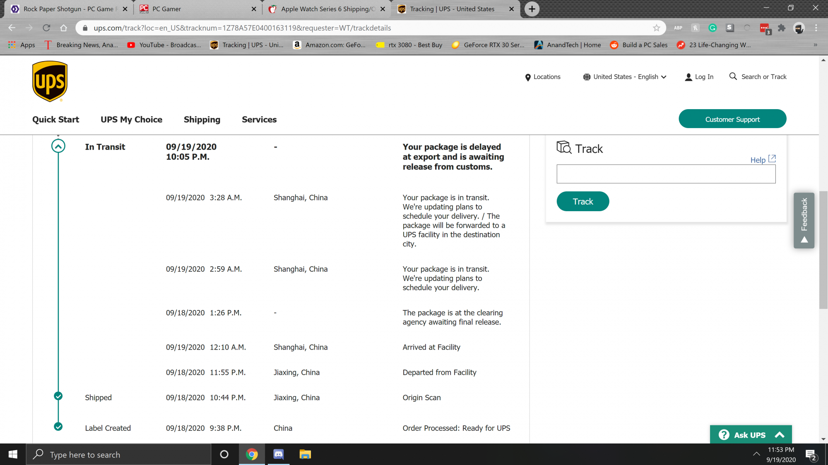Open the Help link

[x=758, y=160]
